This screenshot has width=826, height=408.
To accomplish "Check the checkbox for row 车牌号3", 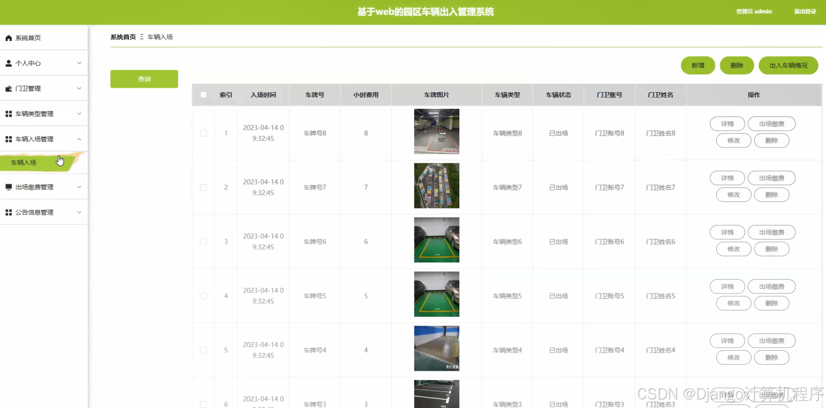I will [203, 404].
